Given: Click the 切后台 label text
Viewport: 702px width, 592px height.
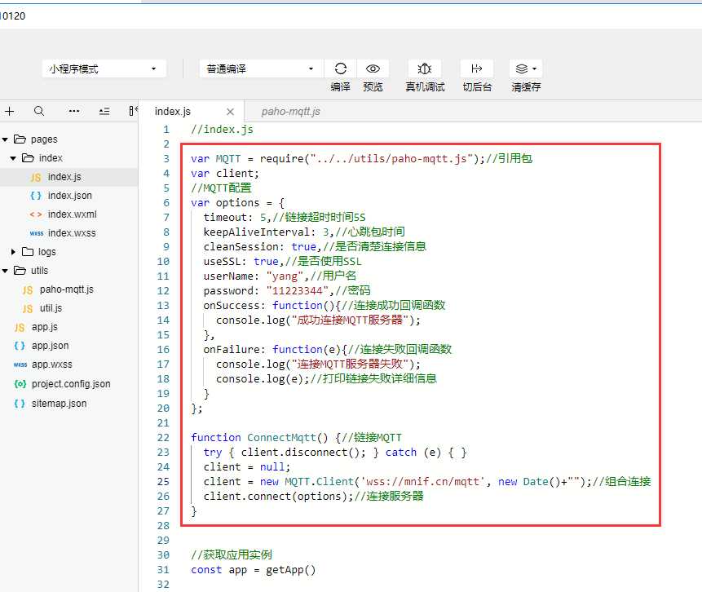Looking at the screenshot, I should [x=477, y=87].
